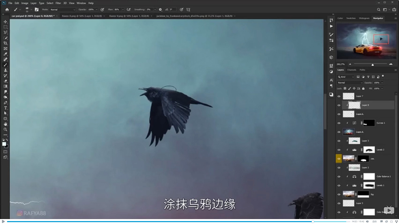399x224 pixels.
Task: Select the Crop tool
Action: 5,43
